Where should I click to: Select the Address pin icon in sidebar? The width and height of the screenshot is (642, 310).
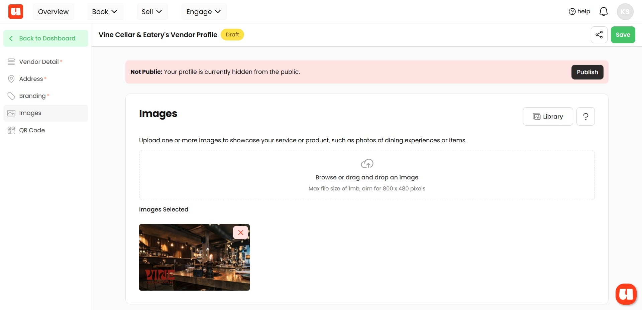click(11, 79)
